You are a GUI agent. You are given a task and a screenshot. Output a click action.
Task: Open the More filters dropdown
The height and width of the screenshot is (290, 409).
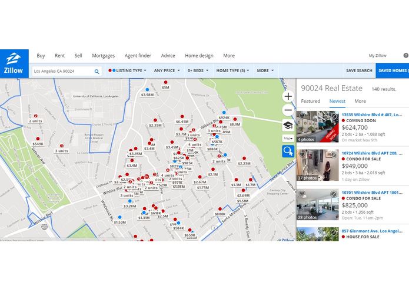[x=265, y=70]
